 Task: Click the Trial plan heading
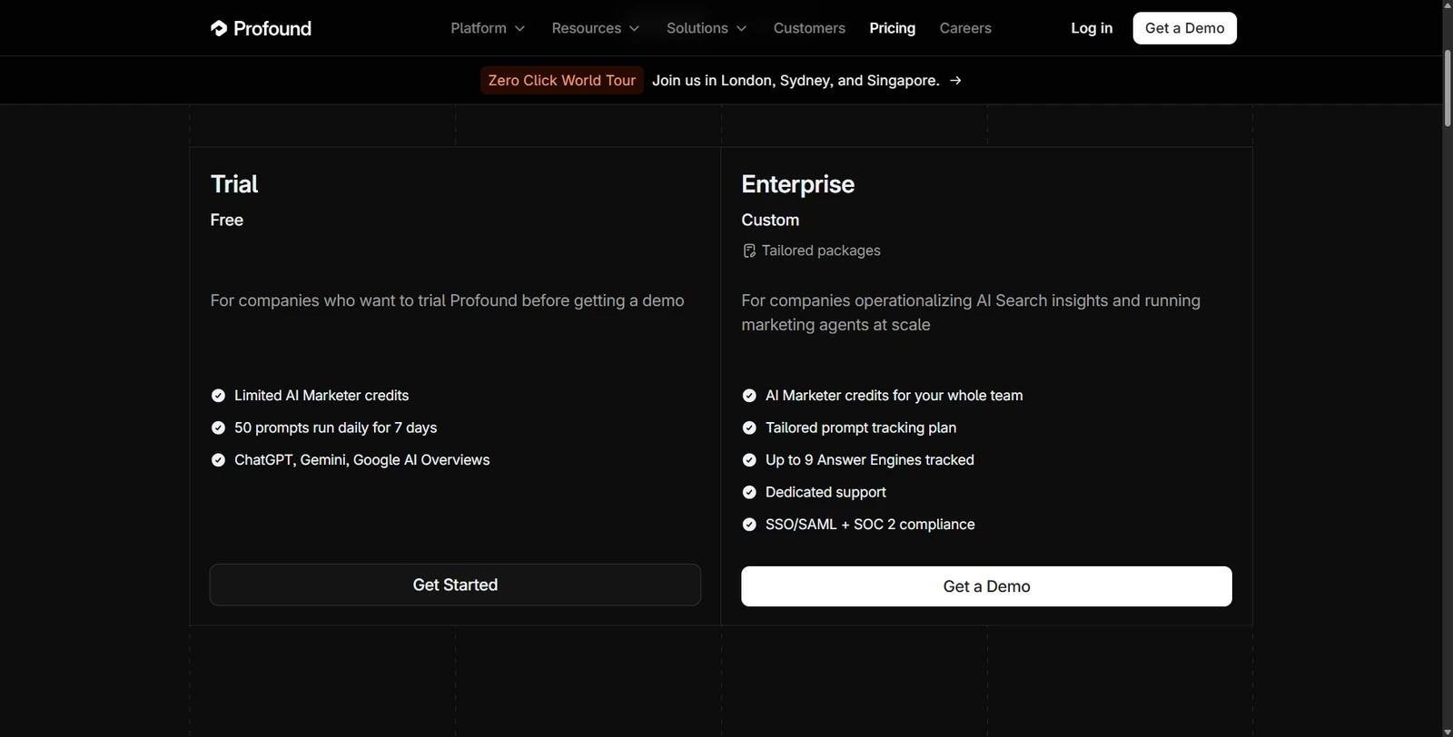[234, 184]
